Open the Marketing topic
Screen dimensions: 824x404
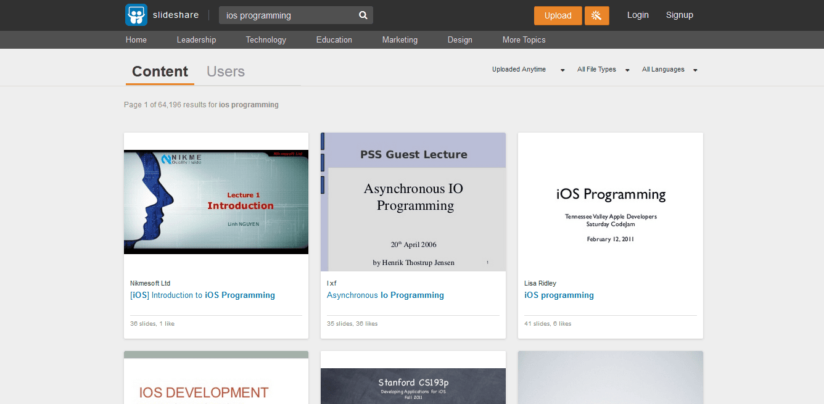pos(400,39)
